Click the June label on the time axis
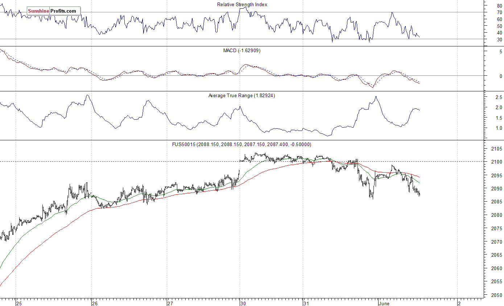Image resolution: width=504 pixels, height=306 pixels. point(384,303)
